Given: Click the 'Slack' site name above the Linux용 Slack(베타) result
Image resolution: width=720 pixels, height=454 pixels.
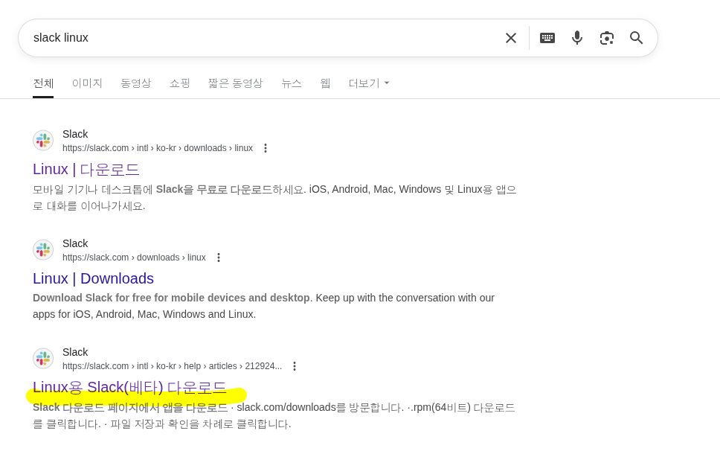Looking at the screenshot, I should click(75, 353).
